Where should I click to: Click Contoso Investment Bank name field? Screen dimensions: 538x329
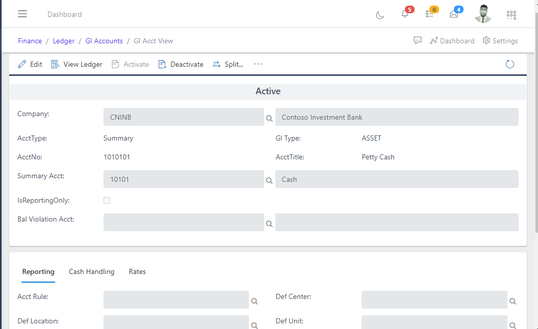pos(397,117)
